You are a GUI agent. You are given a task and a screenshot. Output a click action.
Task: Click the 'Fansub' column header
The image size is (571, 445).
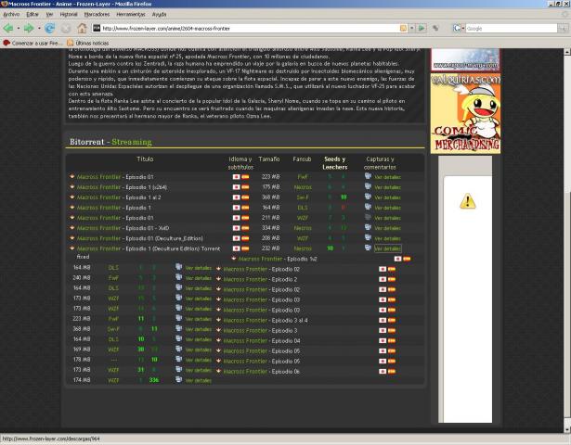pos(302,159)
